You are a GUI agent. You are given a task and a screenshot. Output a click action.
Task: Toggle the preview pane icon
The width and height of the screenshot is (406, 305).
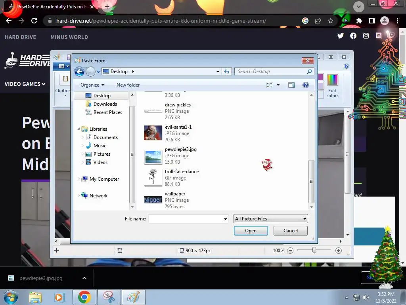pyautogui.click(x=291, y=85)
